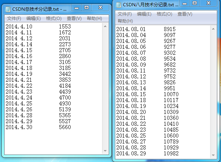Click the value 9302 in right window
221x162 pixels.
169,53
